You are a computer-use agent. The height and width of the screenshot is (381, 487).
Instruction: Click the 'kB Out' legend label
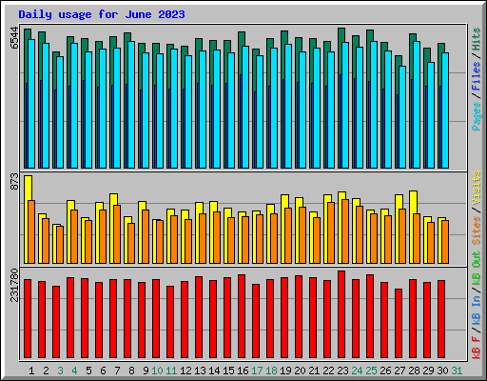pos(477,268)
